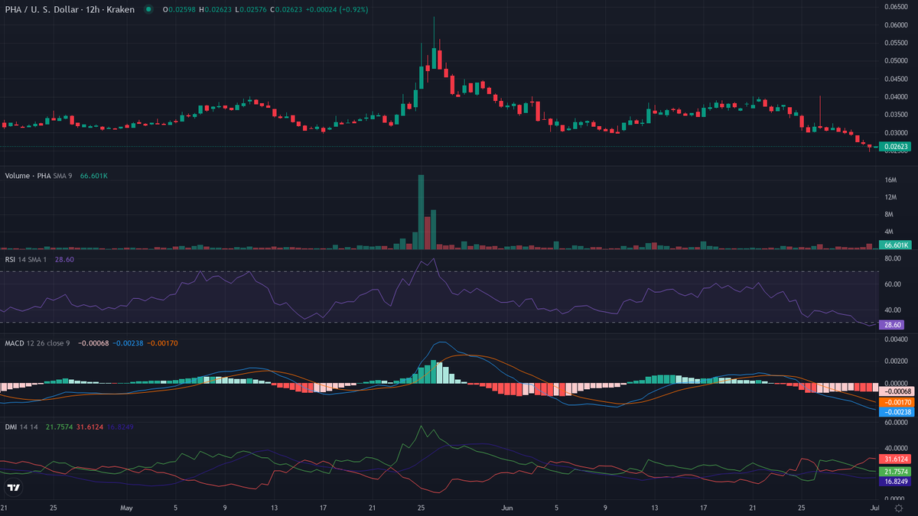
Task: Click the Jul label on the time axis
Action: pos(874,507)
